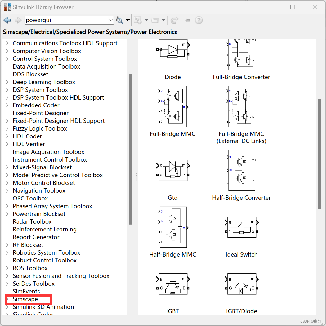Expand the Simscape tree node
The height and width of the screenshot is (326, 326).
click(7, 299)
